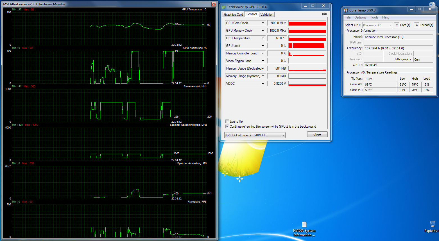Open the NVIDIA GeForce GT 640M LE selector
The height and width of the screenshot is (241, 439).
[x=255, y=135]
